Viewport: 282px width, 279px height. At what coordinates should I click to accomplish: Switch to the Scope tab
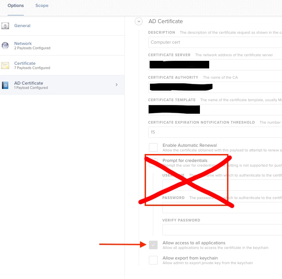coord(42,6)
